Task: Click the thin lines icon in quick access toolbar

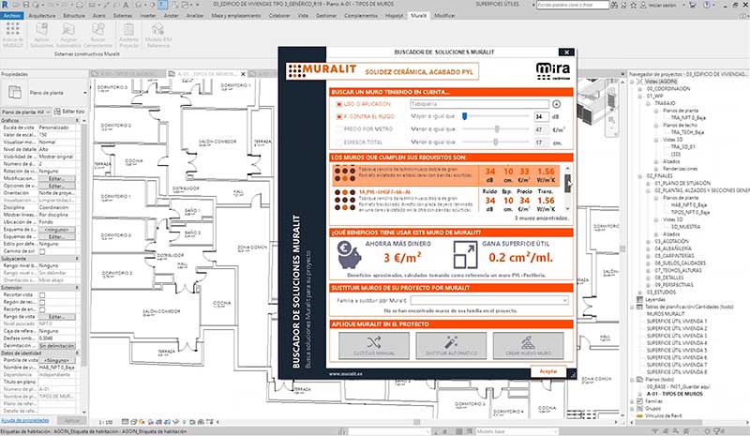Action: coord(162,5)
